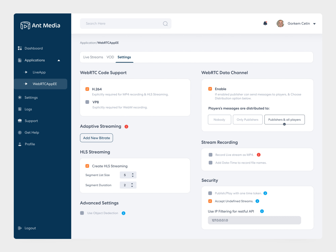336x252 pixels.
Task: Increase Segment List Size with up arrow
Action: point(133,174)
